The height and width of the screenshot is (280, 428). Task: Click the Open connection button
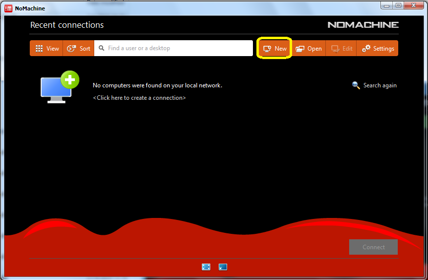tap(308, 49)
